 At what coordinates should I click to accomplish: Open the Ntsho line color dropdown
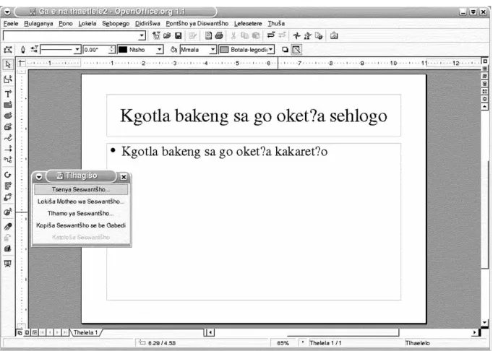tap(160, 50)
